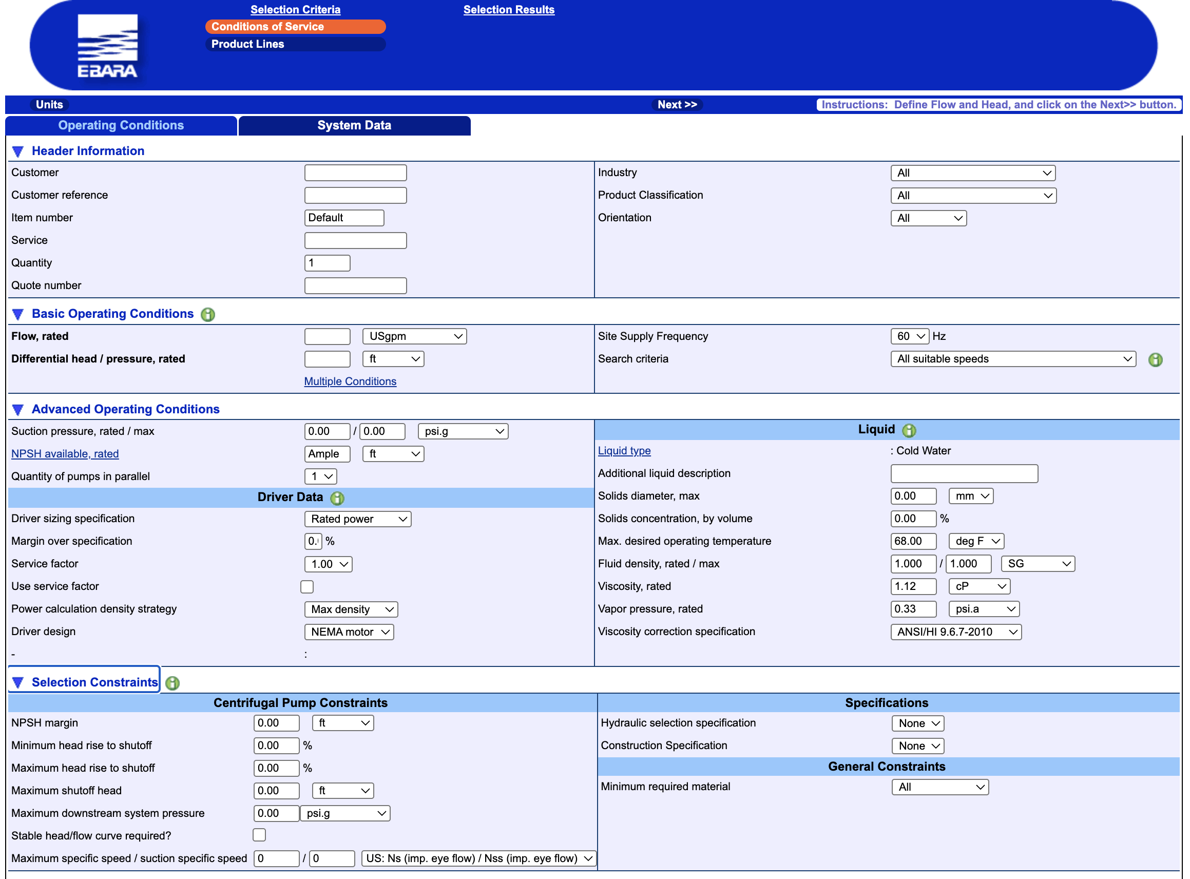Open the Liquid section help icon
Screen dimensions: 1190x879
click(909, 430)
